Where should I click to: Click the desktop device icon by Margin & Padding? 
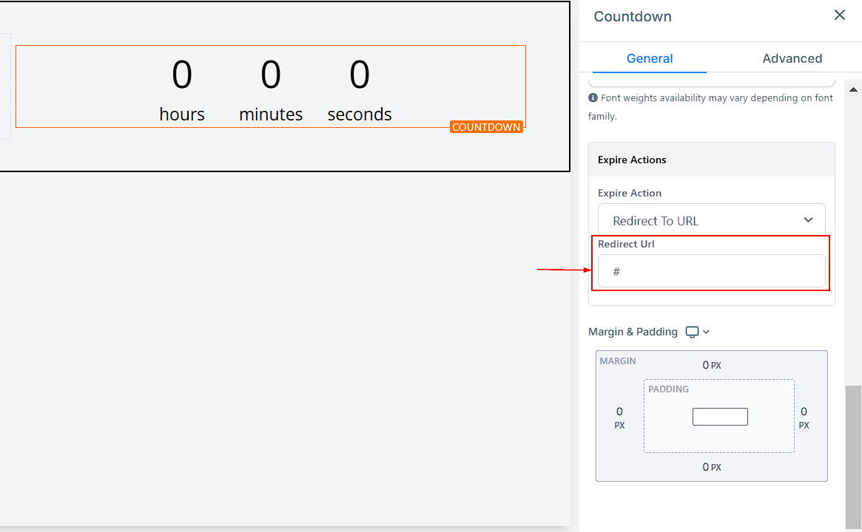click(x=692, y=332)
